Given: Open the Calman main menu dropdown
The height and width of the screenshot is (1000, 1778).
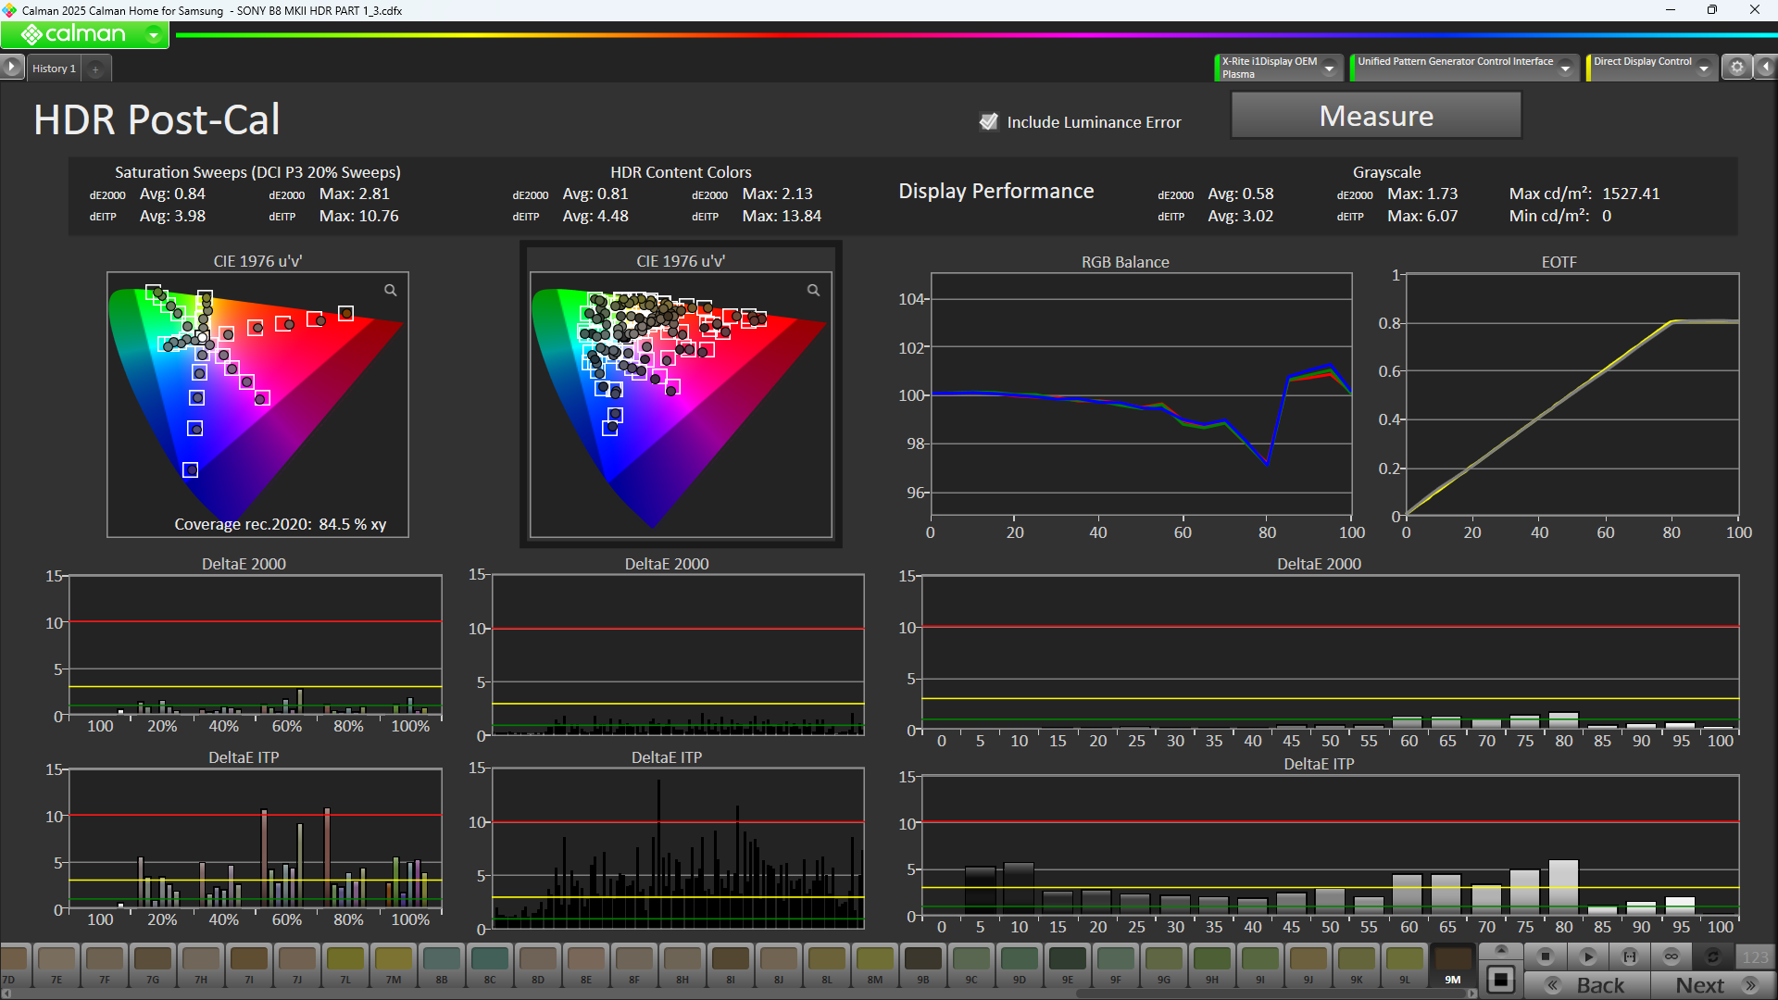Looking at the screenshot, I should (x=153, y=35).
